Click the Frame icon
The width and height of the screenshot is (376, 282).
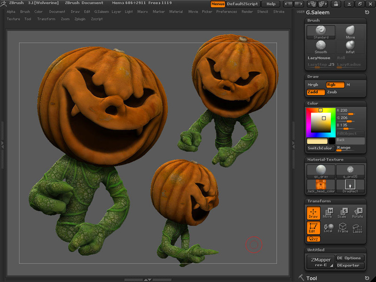343,228
